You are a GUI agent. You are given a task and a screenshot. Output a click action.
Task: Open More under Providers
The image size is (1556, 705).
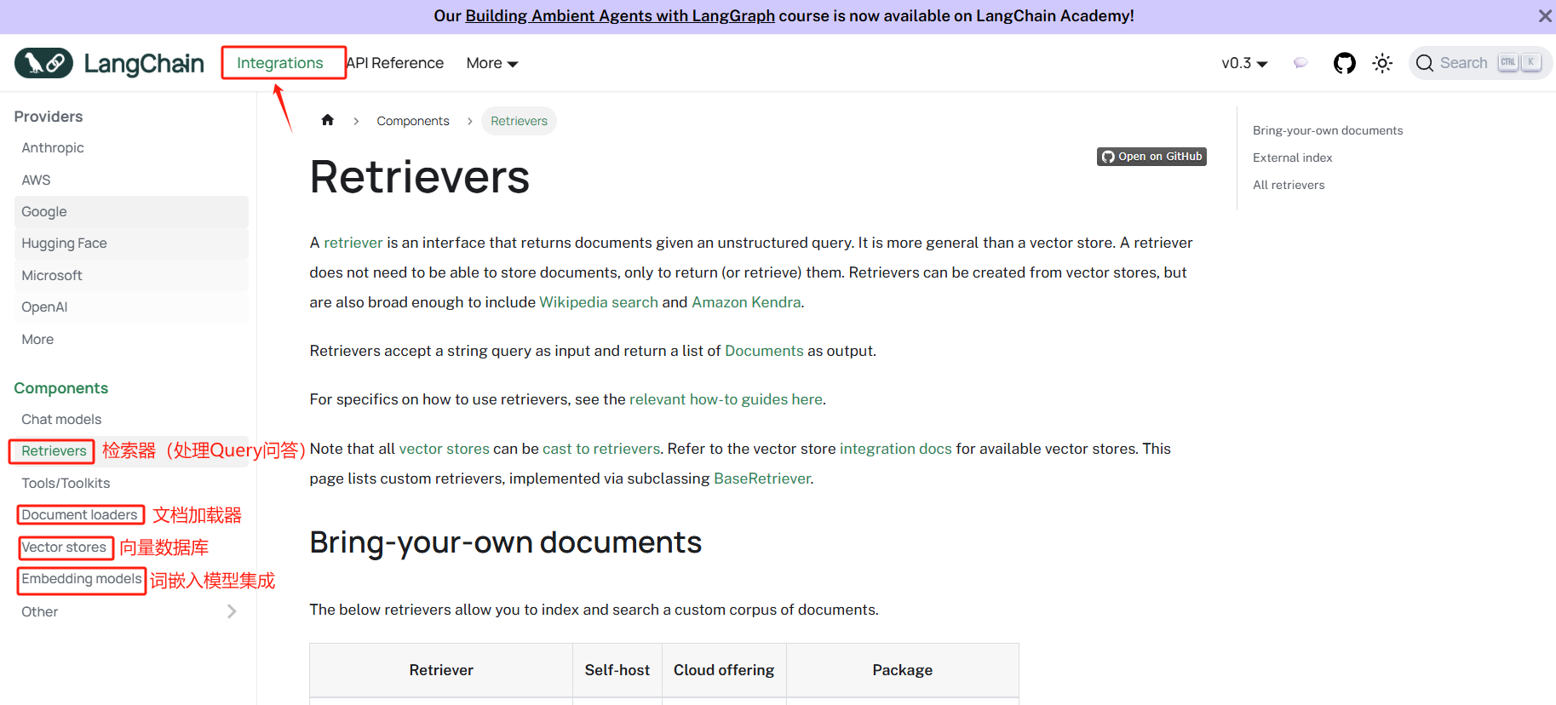[37, 339]
